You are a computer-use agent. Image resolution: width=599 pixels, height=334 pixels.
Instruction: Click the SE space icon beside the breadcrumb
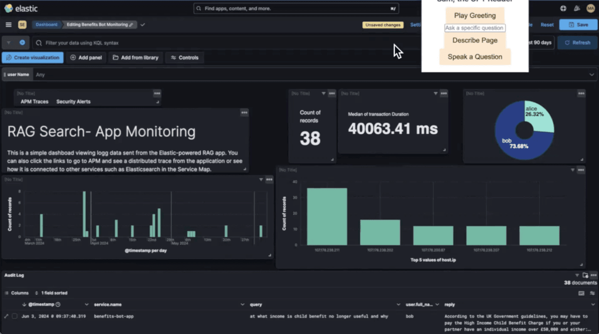click(x=22, y=25)
